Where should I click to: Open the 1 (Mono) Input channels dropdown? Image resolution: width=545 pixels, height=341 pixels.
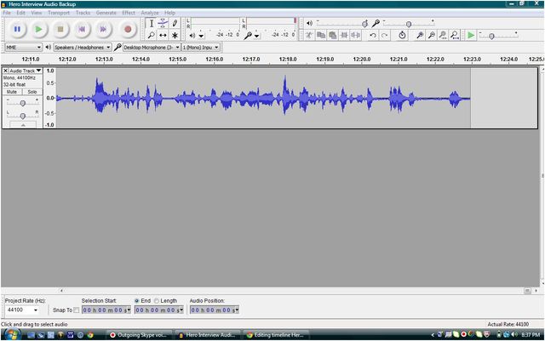201,48
